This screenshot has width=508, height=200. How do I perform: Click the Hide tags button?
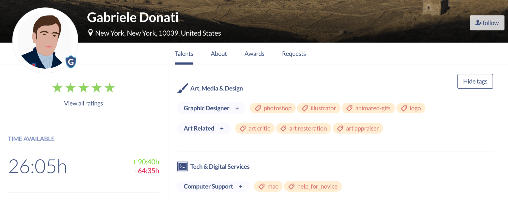[x=475, y=81]
